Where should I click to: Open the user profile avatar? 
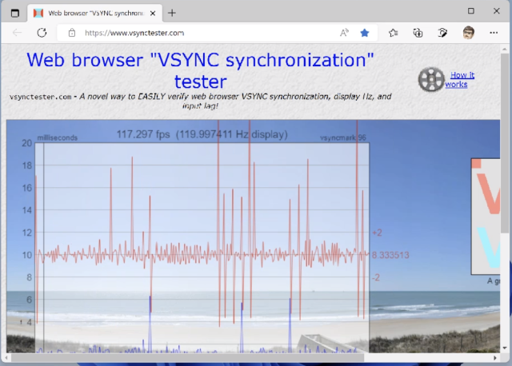[x=469, y=33]
